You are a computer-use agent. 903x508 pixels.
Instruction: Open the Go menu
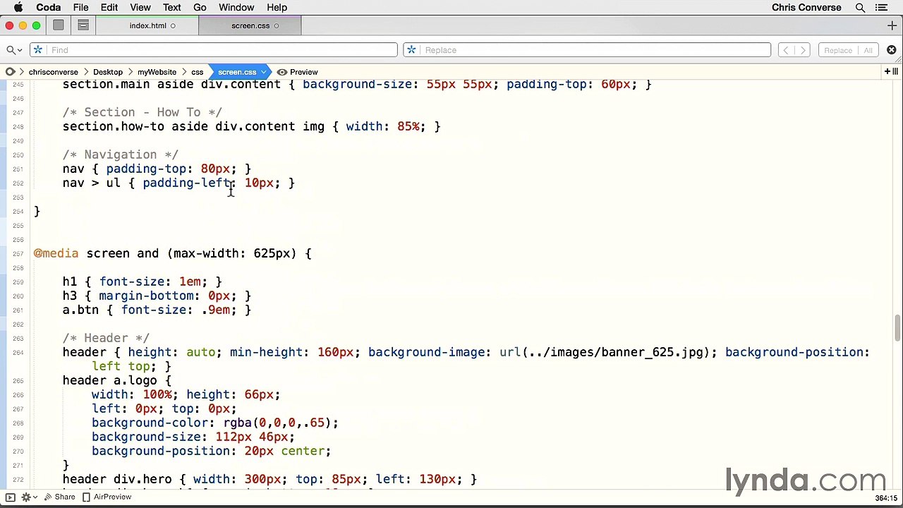[200, 8]
